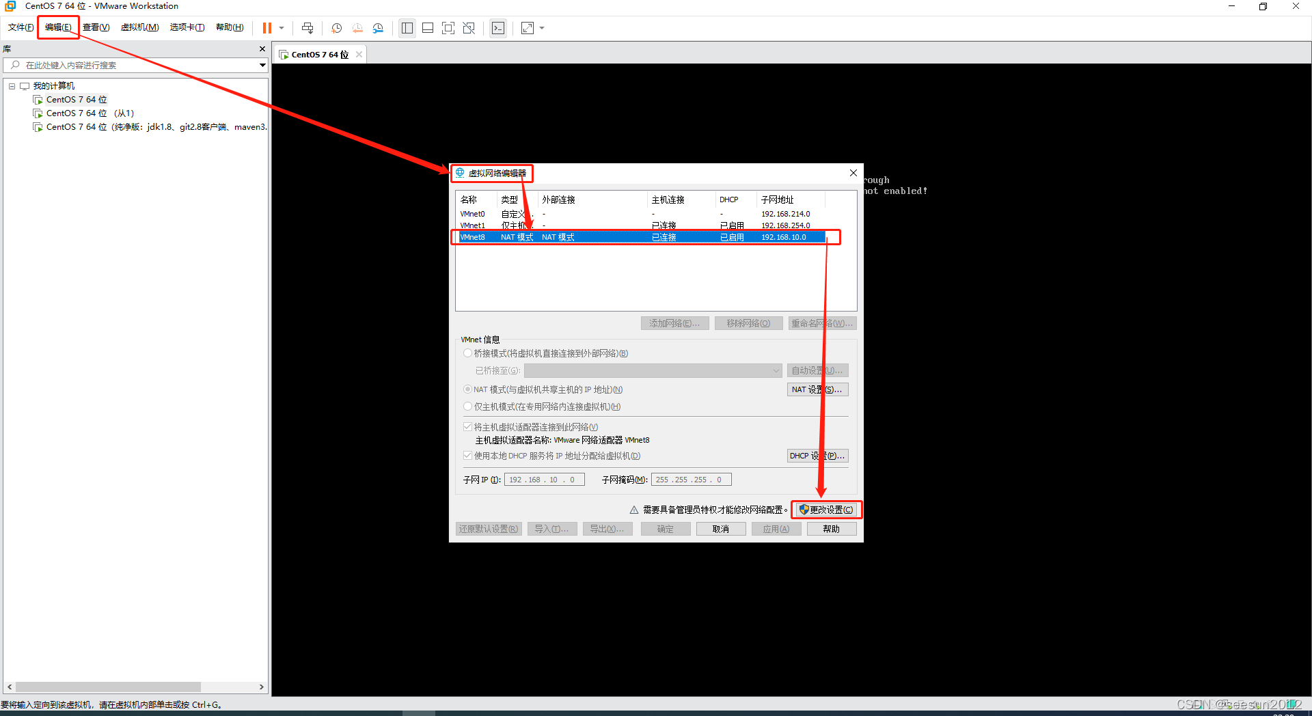Click the 应用 button
Viewport: 1312px width, 716px height.
[776, 529]
